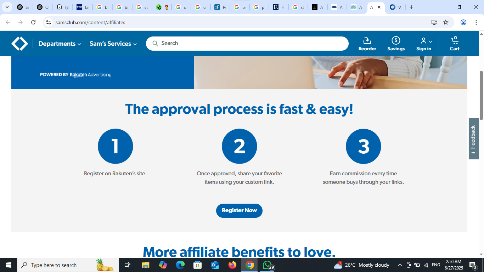Click 'Register on Rakuten's site.' text
The height and width of the screenshot is (272, 484).
(x=115, y=174)
